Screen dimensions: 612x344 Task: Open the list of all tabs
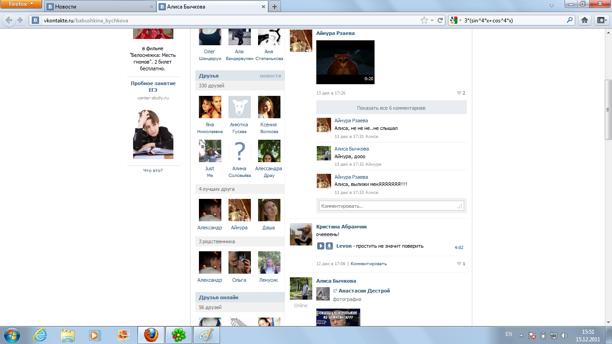552,5
